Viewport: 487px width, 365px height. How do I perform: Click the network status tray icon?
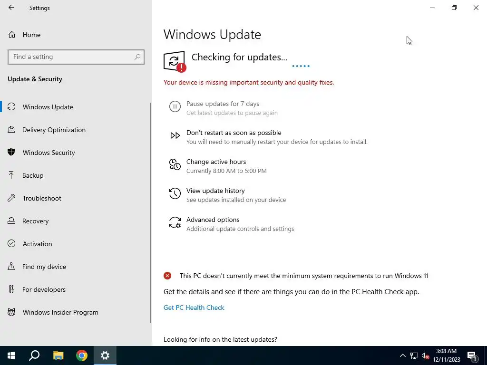coord(414,355)
